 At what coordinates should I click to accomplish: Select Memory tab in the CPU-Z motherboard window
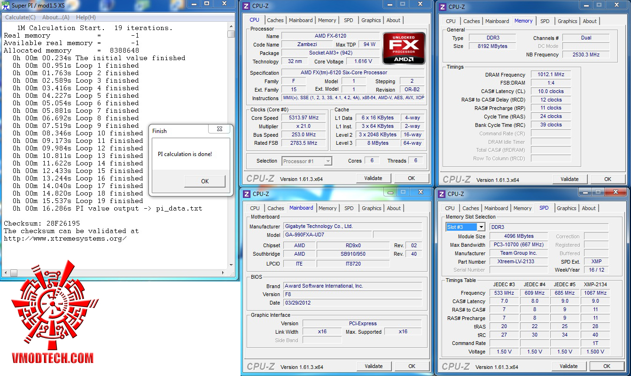327,208
